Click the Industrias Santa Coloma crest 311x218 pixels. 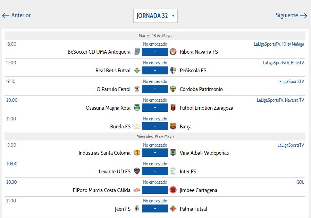pos(137,153)
